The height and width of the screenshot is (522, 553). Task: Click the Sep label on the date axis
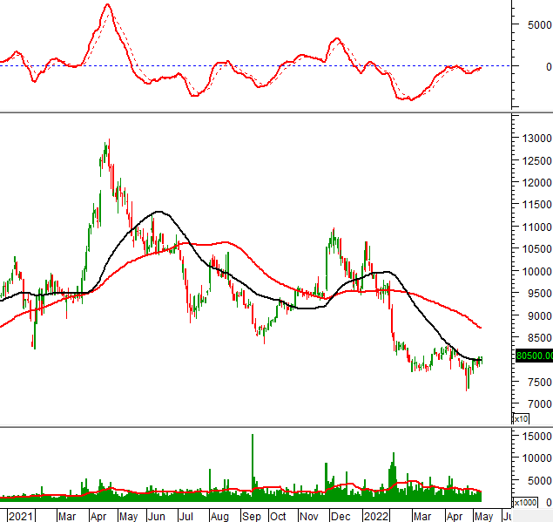point(252,516)
